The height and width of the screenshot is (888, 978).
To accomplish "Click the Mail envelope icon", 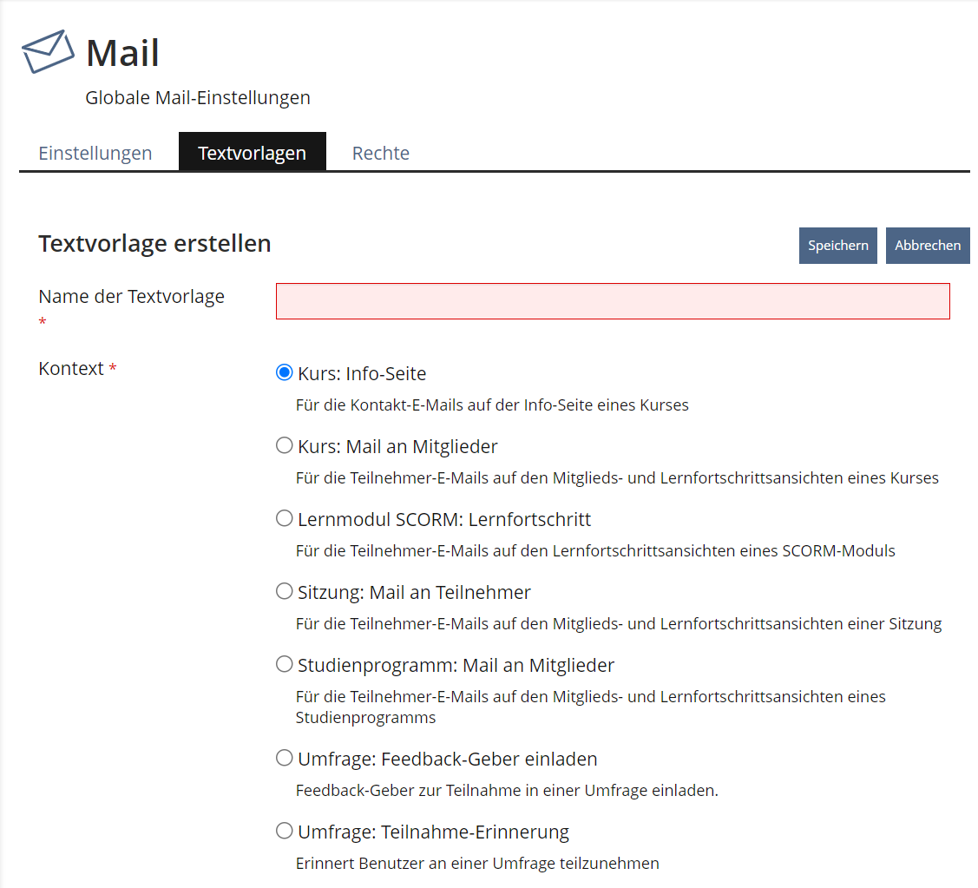I will tap(48, 52).
